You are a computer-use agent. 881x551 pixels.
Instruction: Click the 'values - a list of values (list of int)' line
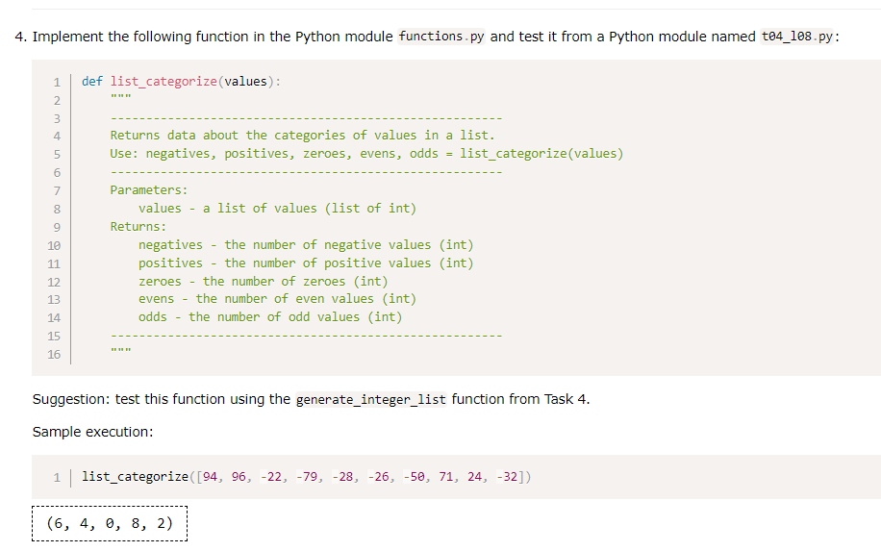tap(278, 209)
